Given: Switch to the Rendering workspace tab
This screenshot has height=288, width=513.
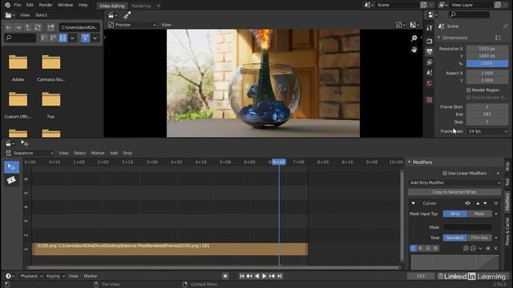Looking at the screenshot, I should click(x=141, y=6).
